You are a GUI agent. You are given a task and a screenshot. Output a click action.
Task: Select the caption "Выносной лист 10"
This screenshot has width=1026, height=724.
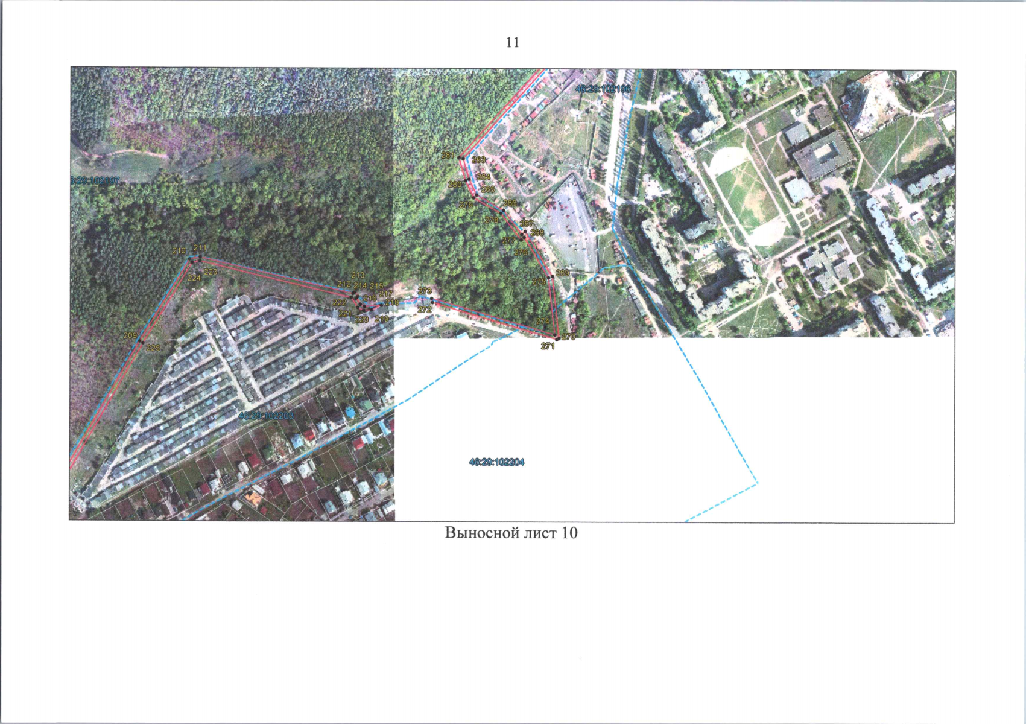pos(511,533)
